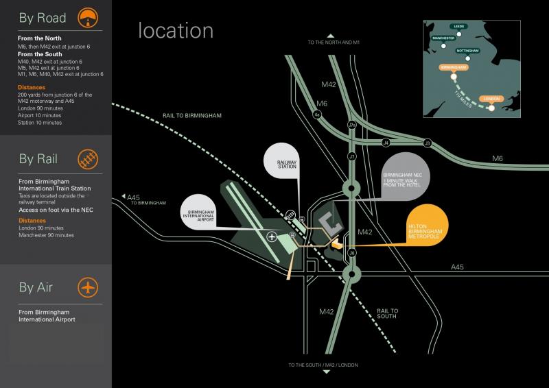
Task: Select junction marker J7 on the M42
Action: pyautogui.click(x=352, y=156)
